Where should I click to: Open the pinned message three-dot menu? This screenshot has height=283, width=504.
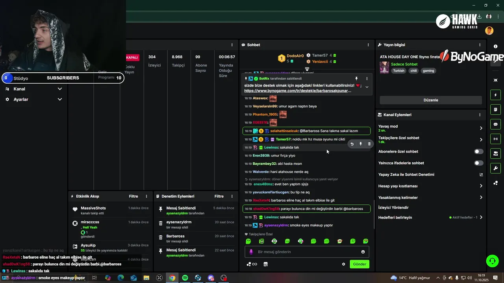(x=367, y=79)
